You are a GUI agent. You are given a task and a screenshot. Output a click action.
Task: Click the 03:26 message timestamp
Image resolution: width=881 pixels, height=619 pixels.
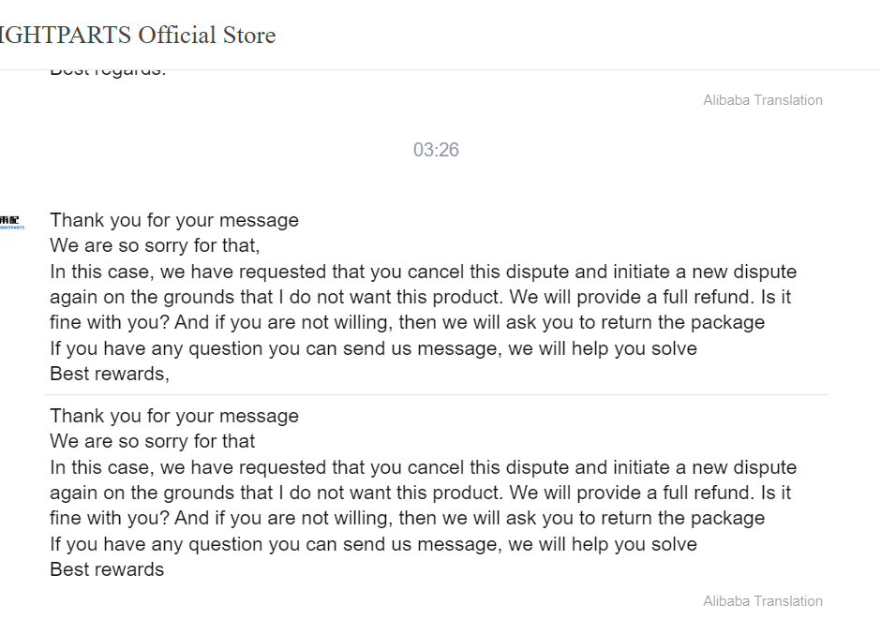pos(436,150)
